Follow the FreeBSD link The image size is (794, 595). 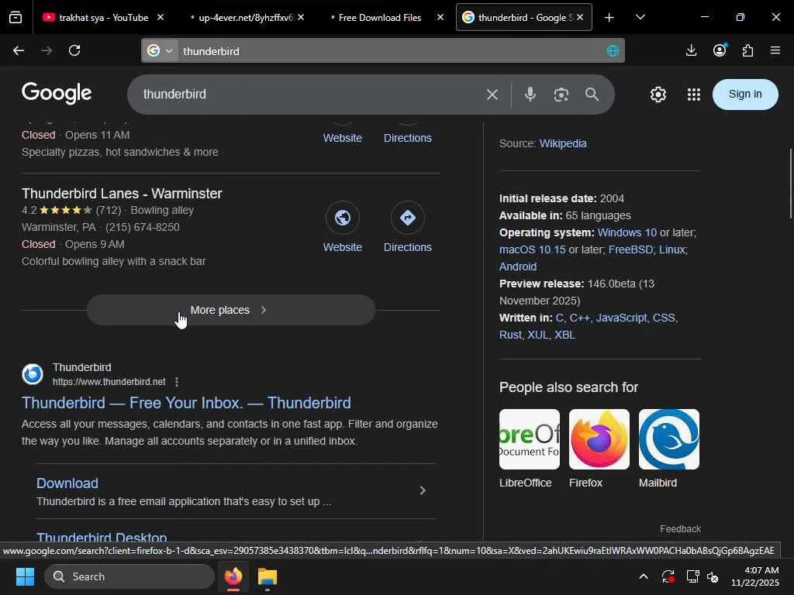[x=630, y=250]
